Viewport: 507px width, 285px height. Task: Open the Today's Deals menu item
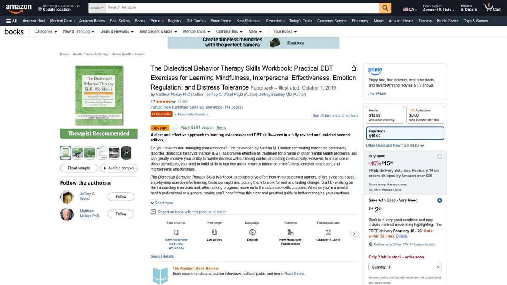pyautogui.click(x=300, y=20)
